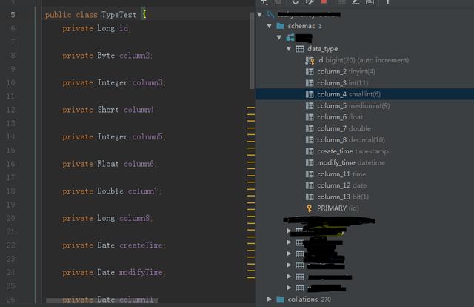Click the 'Short' type on line 12
This screenshot has width=474, height=307.
tap(108, 110)
